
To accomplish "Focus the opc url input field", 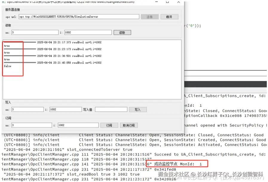I will point(79,16).
